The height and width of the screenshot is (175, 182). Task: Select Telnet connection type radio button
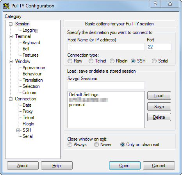[91, 61]
